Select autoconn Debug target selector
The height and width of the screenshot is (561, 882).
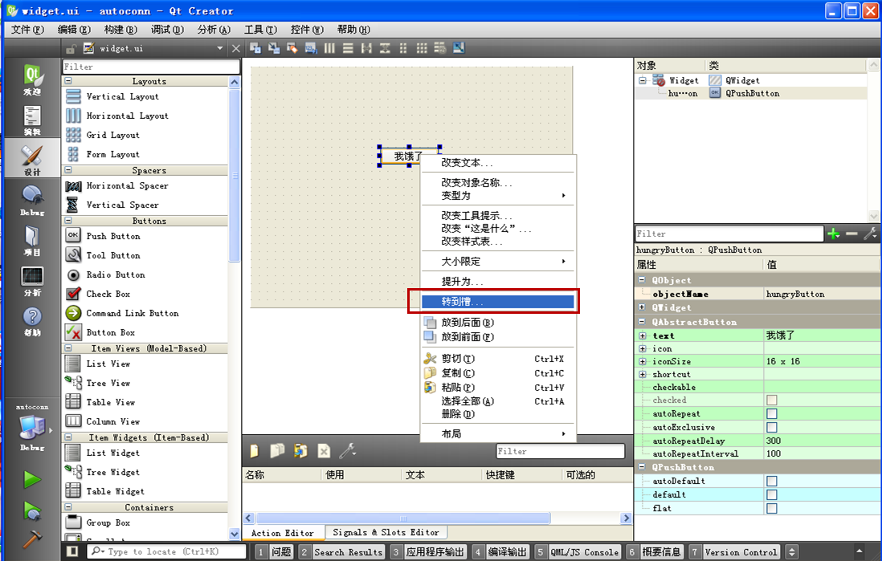click(x=32, y=427)
